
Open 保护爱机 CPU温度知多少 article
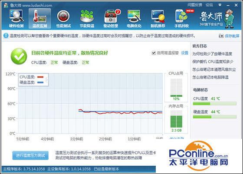[x=213, y=62]
